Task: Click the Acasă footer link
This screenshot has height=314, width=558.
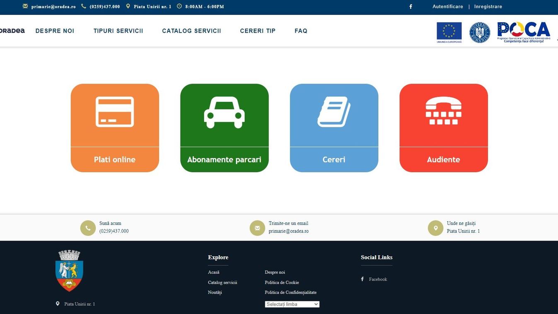Action: click(214, 272)
